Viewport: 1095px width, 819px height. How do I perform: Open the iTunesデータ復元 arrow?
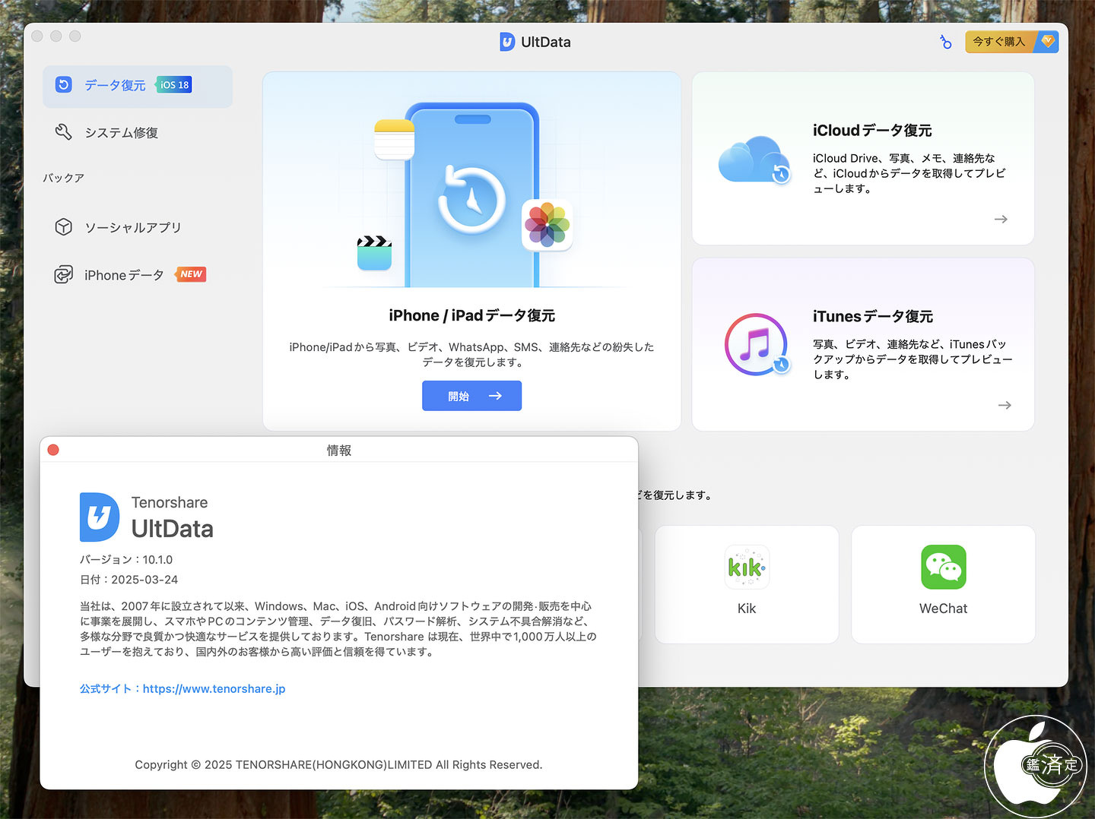point(1004,406)
